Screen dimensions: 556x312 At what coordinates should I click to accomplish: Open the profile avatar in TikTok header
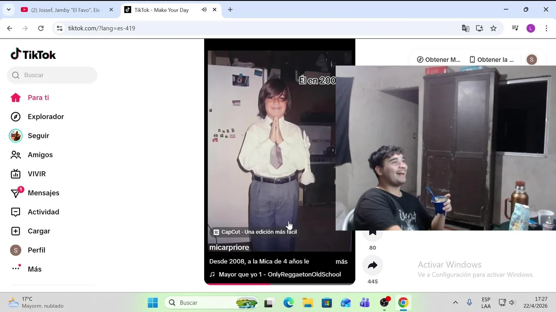(x=532, y=60)
